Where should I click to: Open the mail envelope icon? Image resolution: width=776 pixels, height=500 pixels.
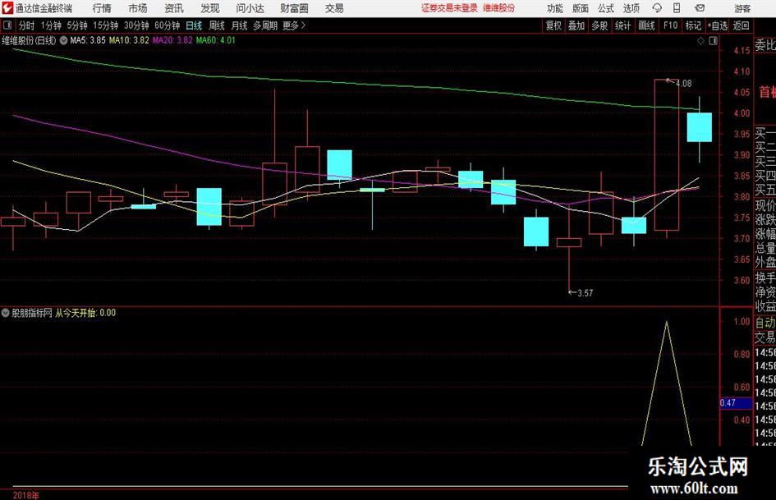(x=700, y=8)
